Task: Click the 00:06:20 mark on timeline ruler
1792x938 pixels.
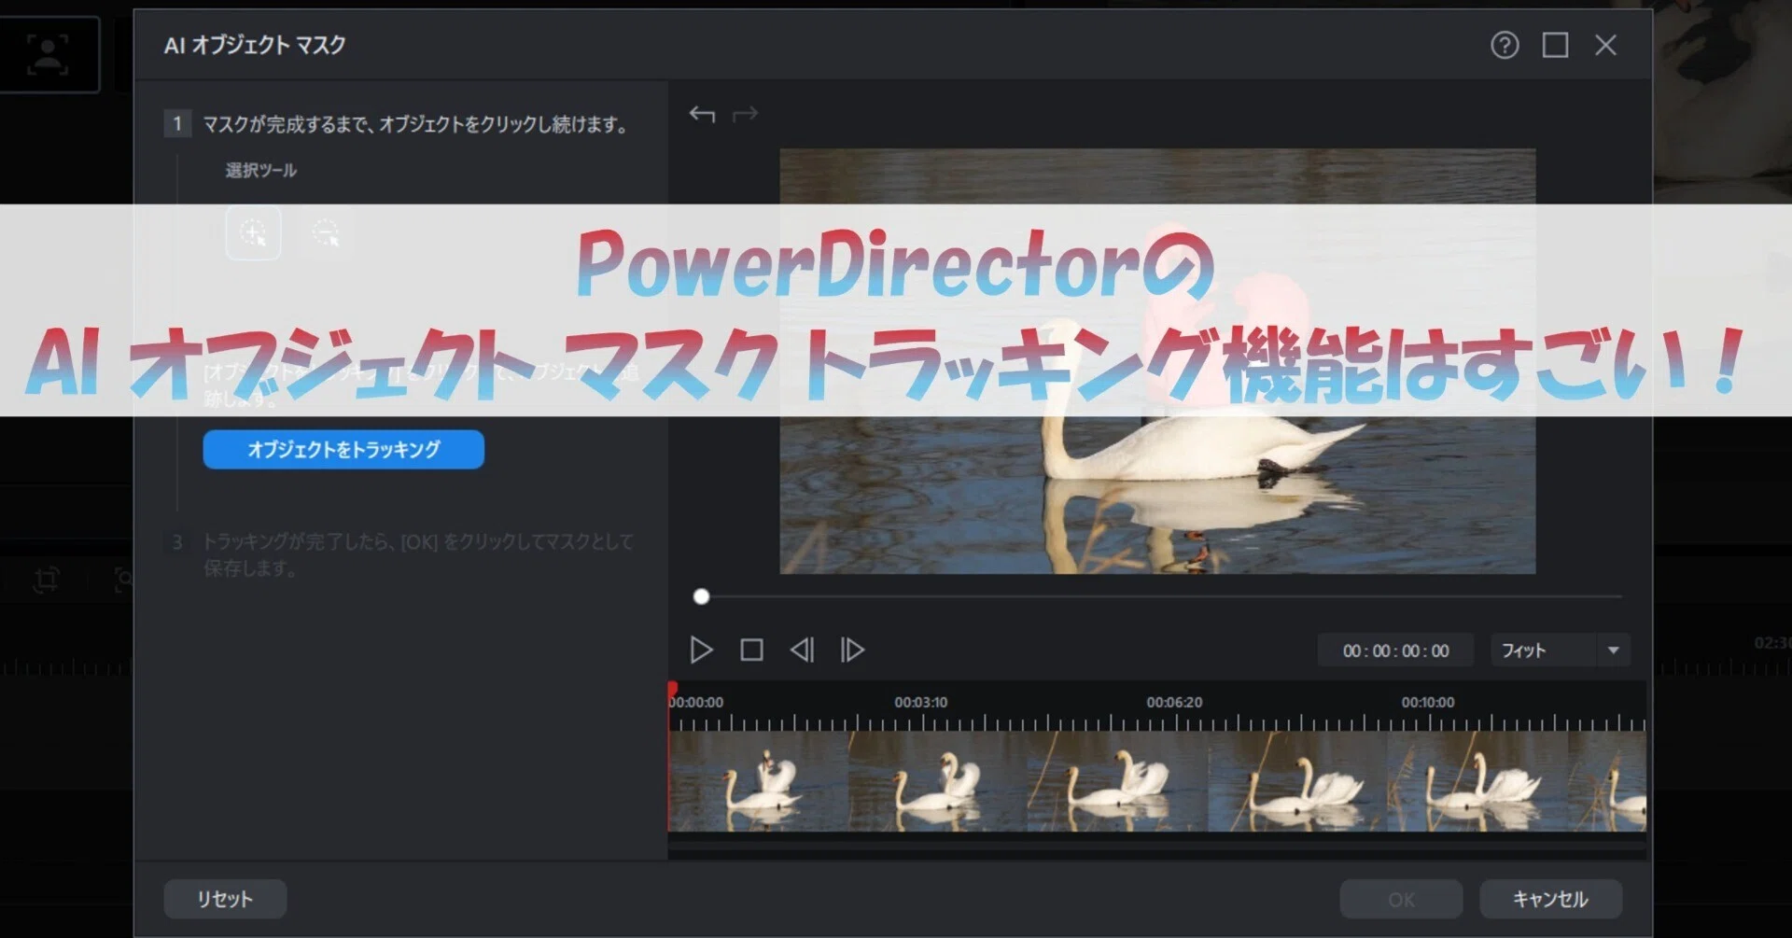Action: coord(1174,702)
